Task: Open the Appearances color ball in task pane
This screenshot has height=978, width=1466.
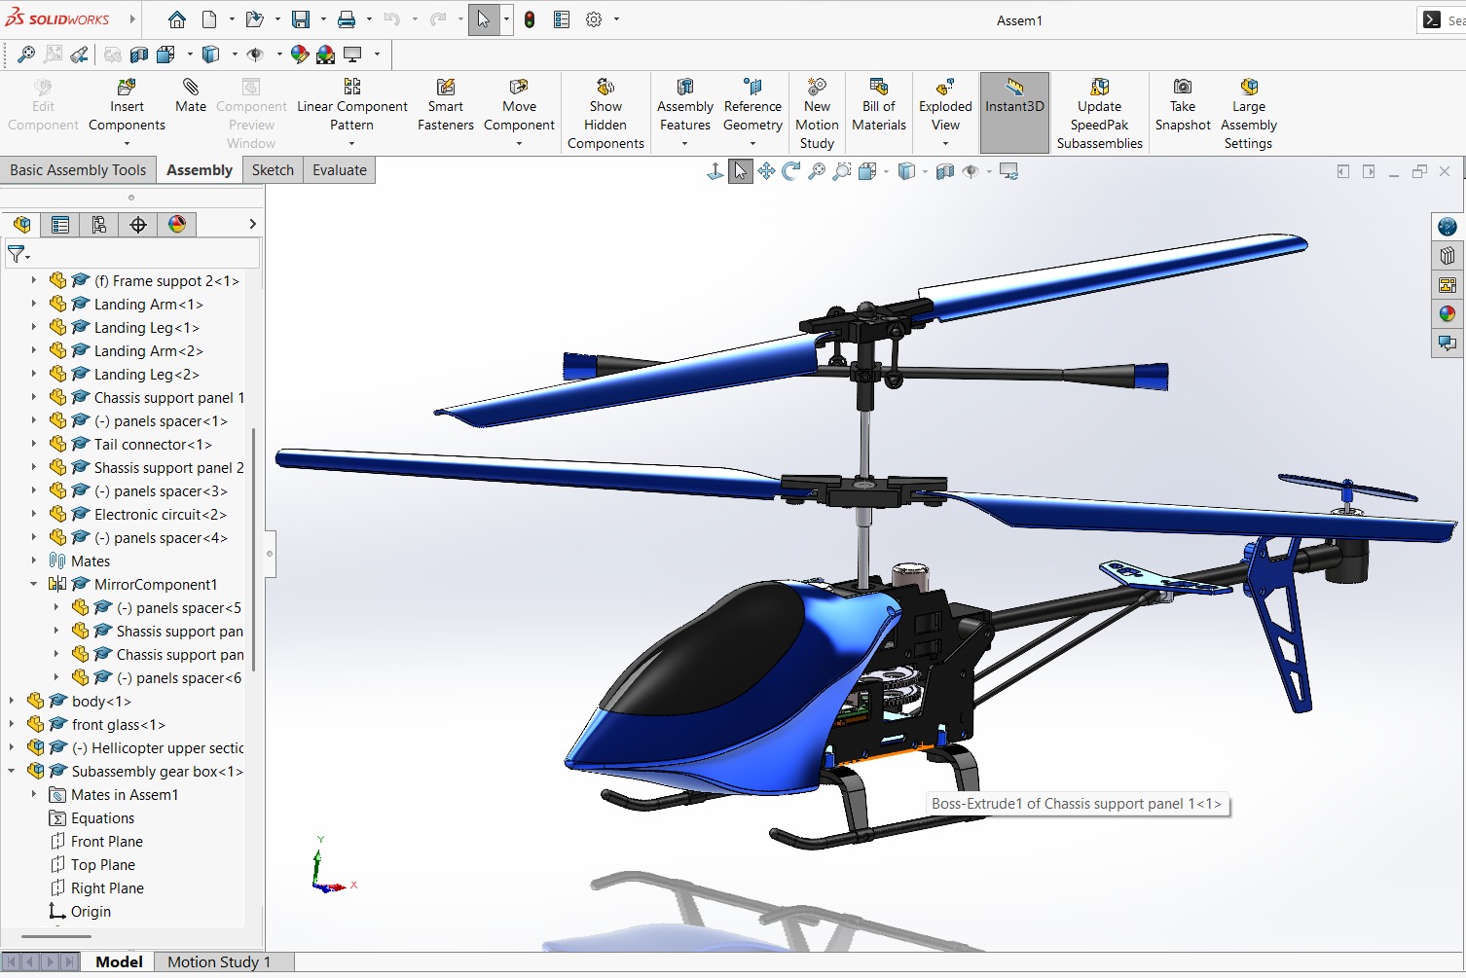Action: [x=1447, y=313]
